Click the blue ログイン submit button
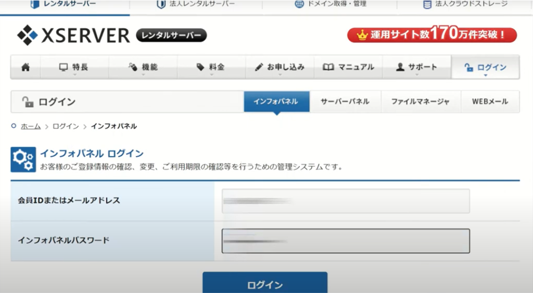 (265, 283)
